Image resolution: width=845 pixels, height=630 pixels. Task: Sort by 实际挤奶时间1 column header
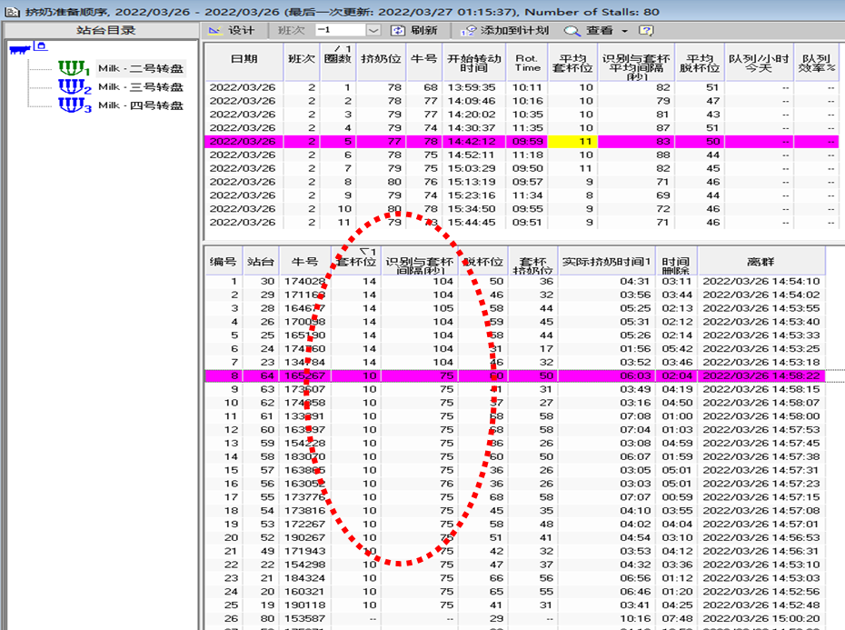point(606,262)
